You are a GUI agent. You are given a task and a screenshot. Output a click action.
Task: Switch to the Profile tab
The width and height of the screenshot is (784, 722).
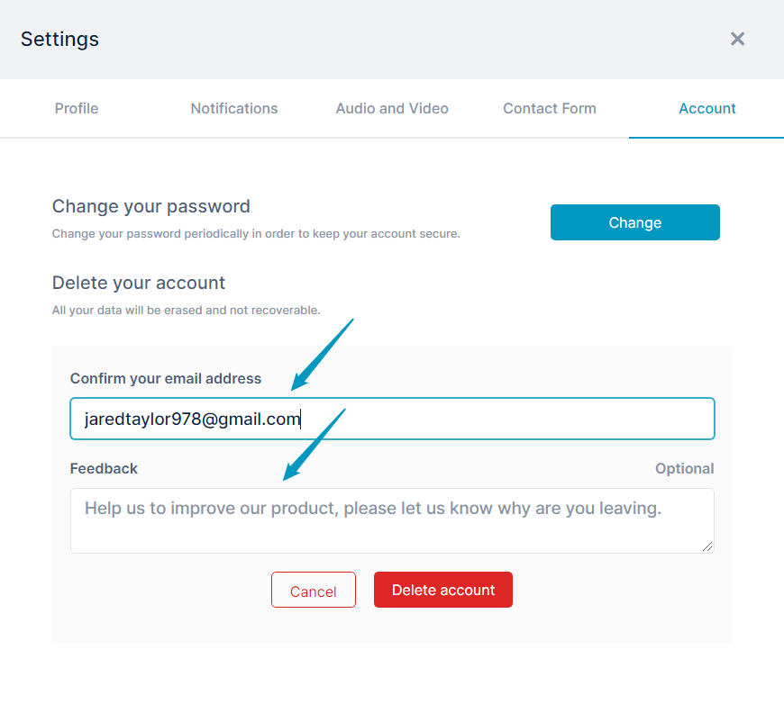click(77, 108)
